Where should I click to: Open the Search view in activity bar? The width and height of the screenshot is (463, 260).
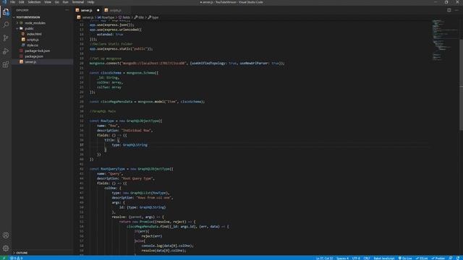pyautogui.click(x=6, y=25)
